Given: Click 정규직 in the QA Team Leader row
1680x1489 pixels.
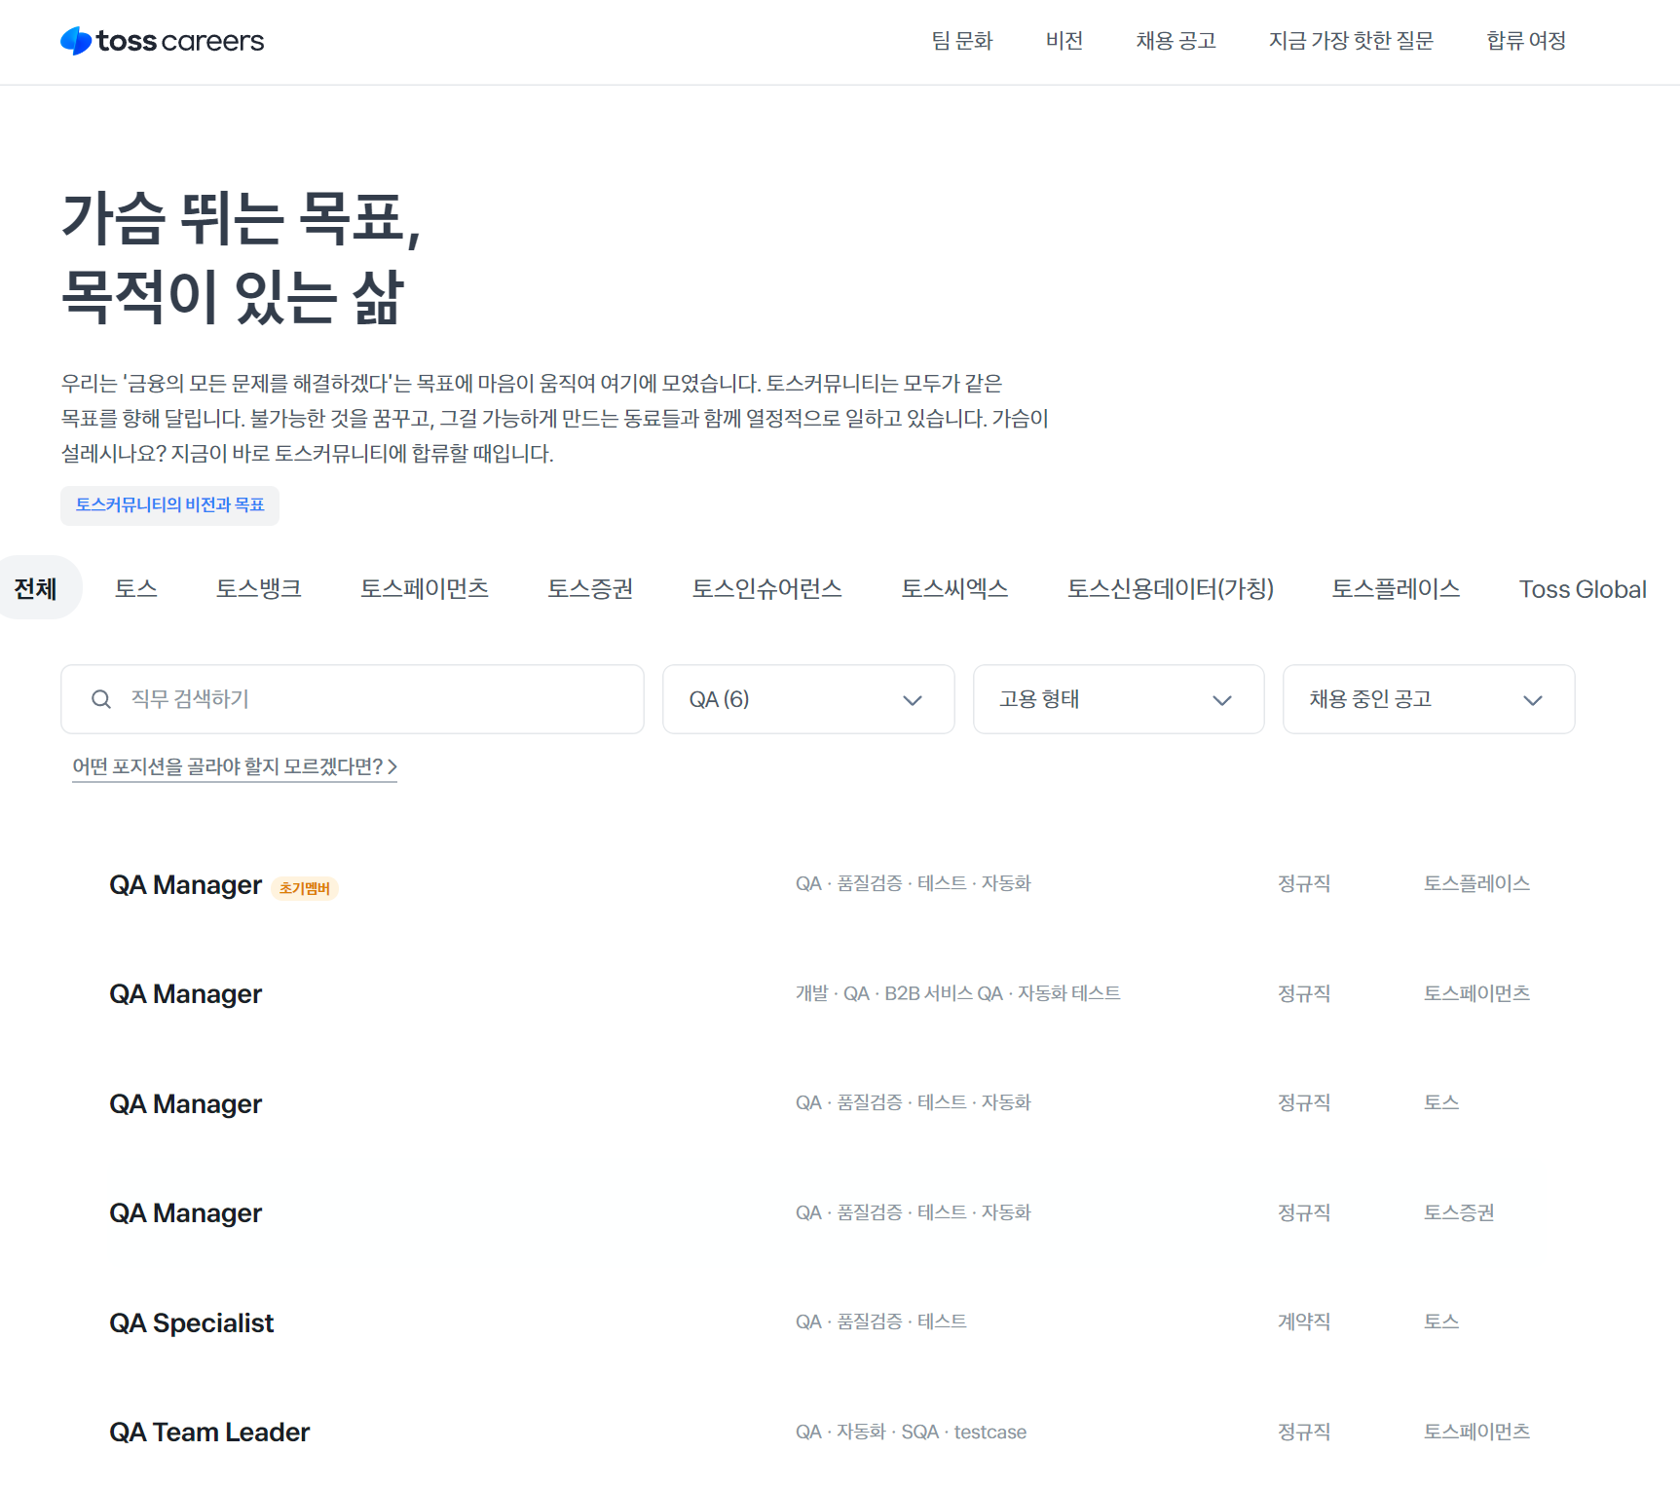Looking at the screenshot, I should coord(1303,1432).
